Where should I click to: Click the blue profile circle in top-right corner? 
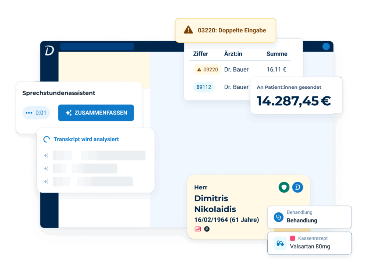[x=326, y=47]
